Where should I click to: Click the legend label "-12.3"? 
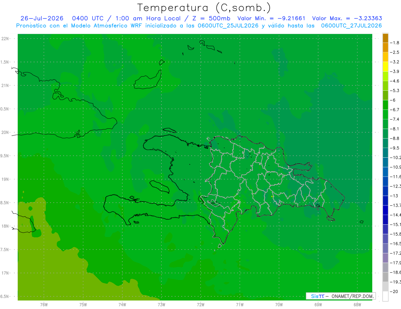pyautogui.click(x=396, y=186)
